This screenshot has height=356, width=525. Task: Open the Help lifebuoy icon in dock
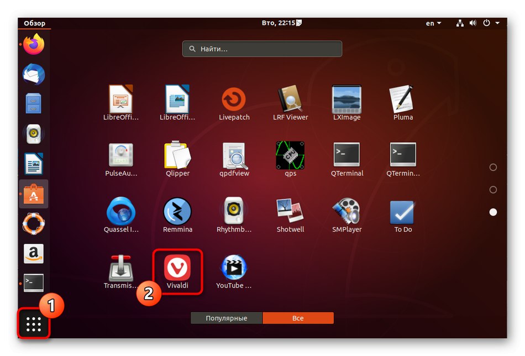point(34,223)
